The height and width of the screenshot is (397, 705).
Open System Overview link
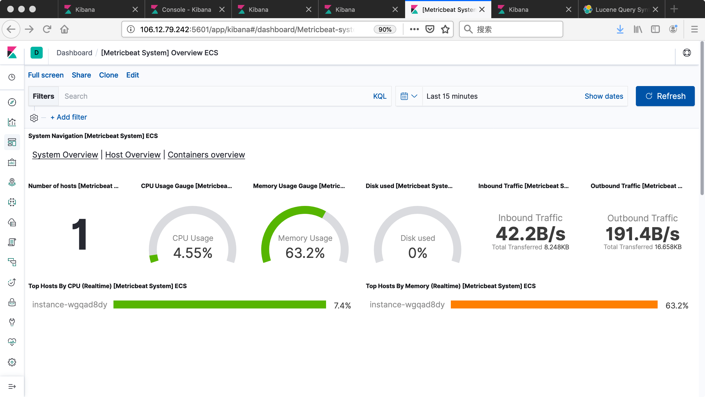tap(65, 155)
